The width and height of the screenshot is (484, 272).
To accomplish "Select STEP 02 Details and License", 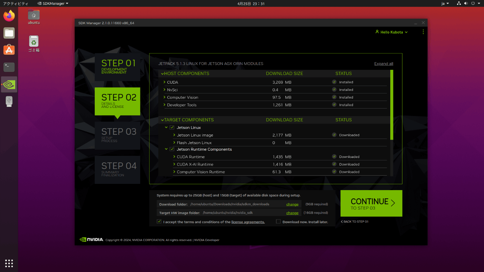I will [117, 101].
